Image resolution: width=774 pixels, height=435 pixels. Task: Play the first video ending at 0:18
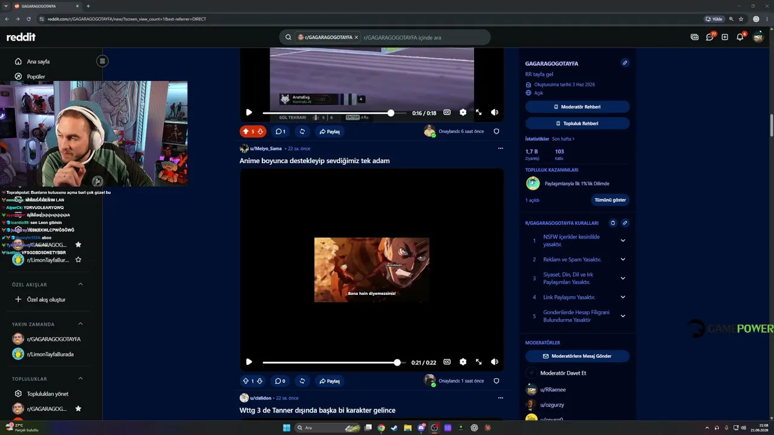[x=249, y=112]
